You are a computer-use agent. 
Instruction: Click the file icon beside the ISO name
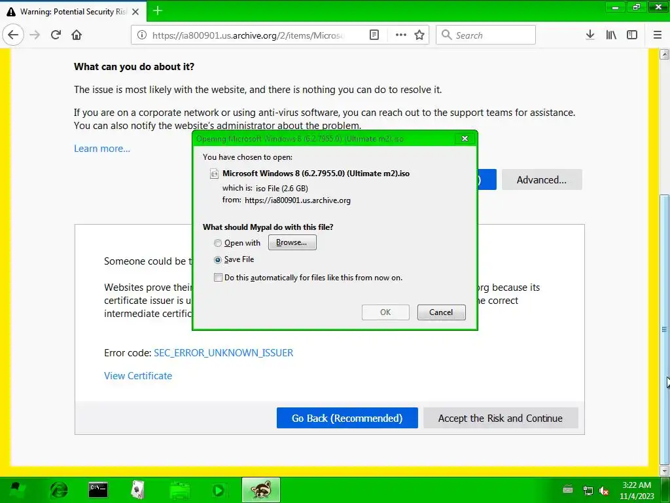[214, 174]
